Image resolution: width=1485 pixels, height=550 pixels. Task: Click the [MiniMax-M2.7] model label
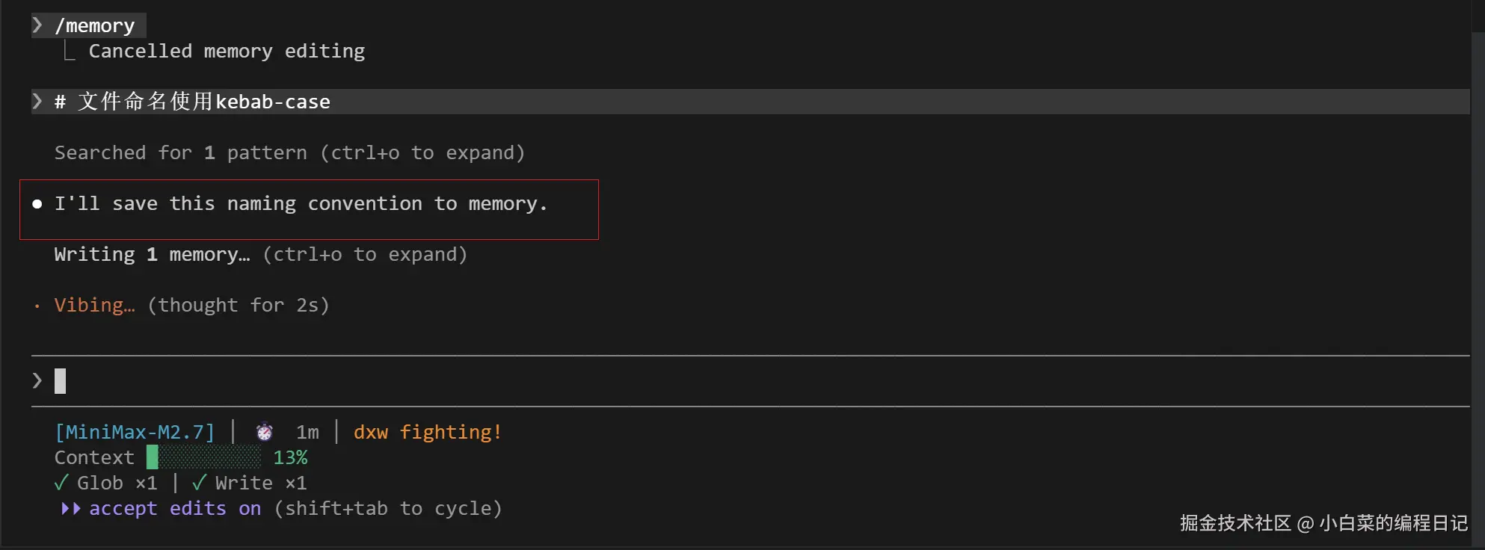[135, 432]
